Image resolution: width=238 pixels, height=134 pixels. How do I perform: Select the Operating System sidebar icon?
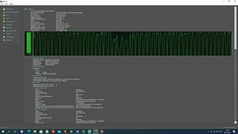[4, 12]
